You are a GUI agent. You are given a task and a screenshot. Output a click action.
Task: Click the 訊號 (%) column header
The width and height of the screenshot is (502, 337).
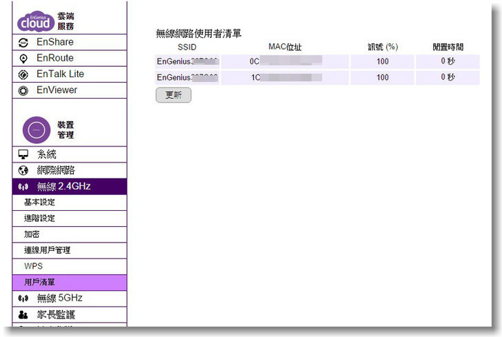point(383,47)
